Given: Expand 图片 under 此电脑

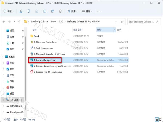Looking at the screenshot, I should 4,69.
